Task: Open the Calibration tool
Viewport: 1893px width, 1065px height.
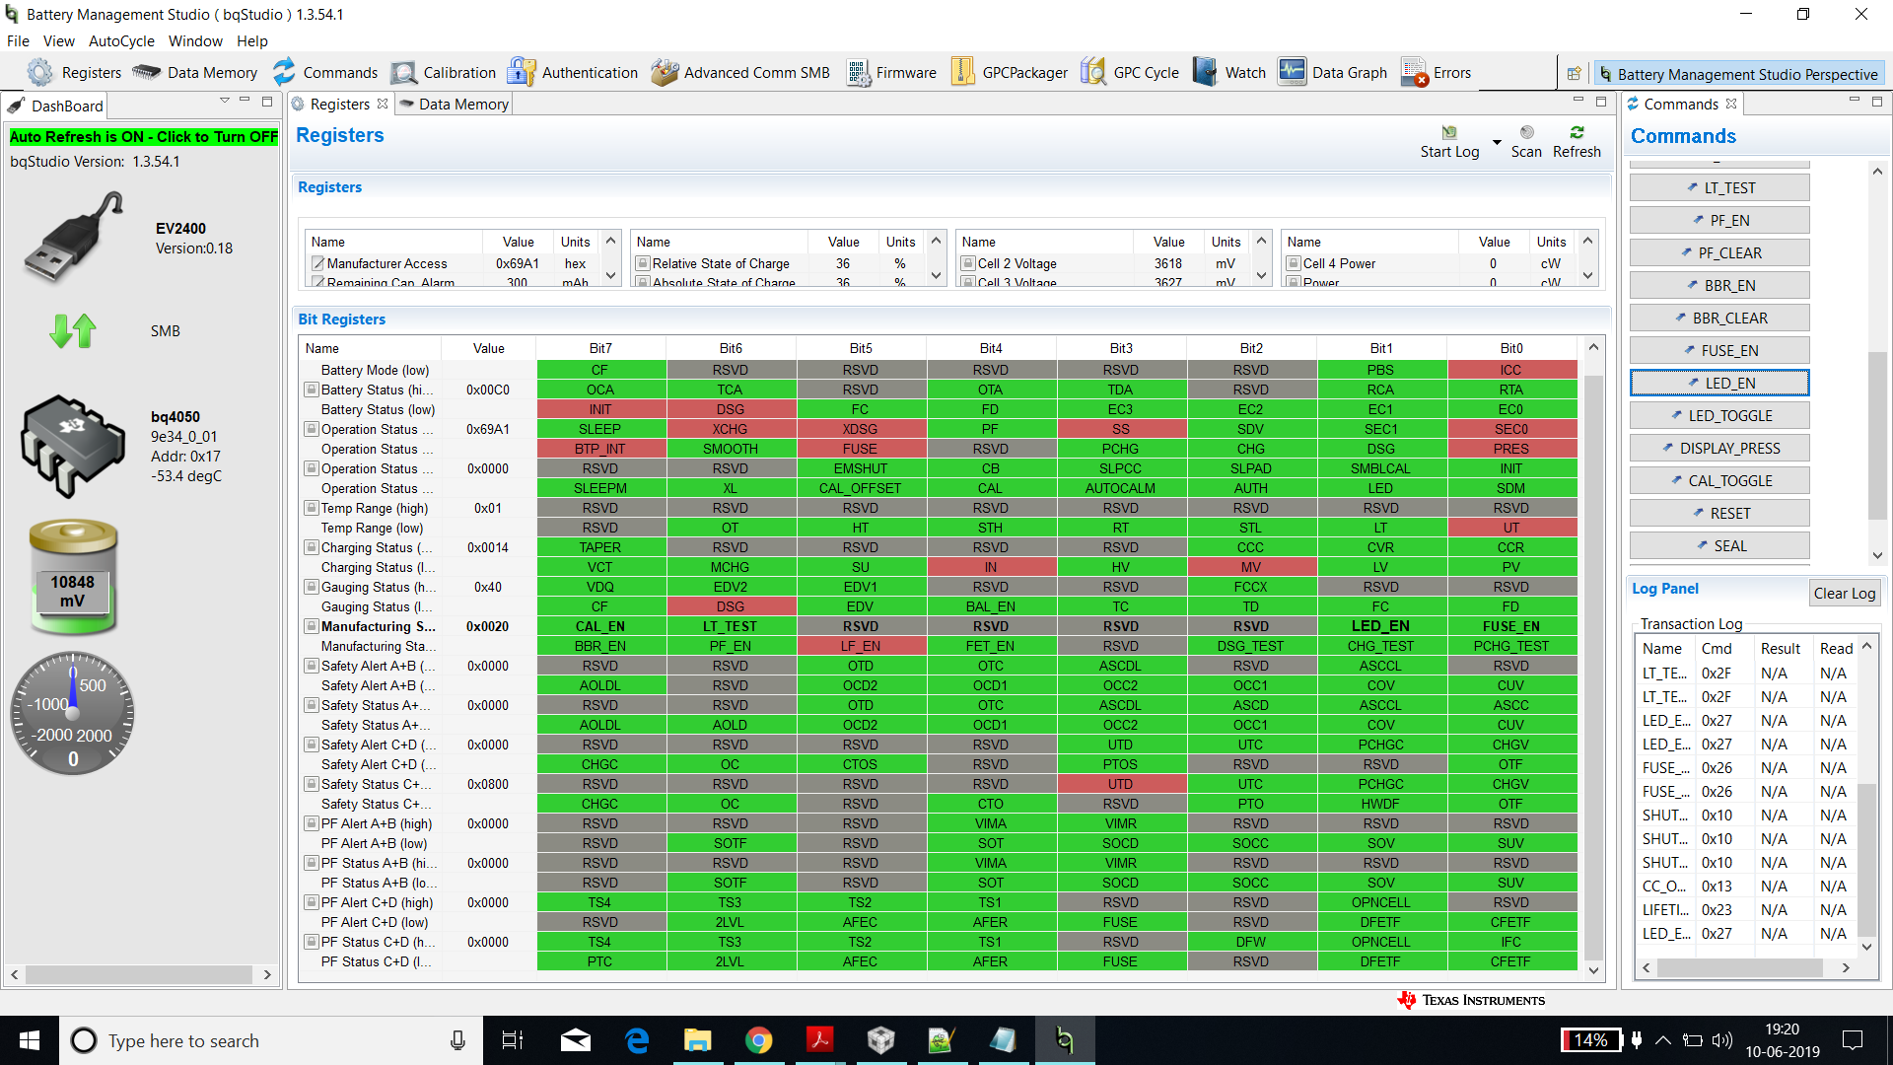Action: click(444, 73)
